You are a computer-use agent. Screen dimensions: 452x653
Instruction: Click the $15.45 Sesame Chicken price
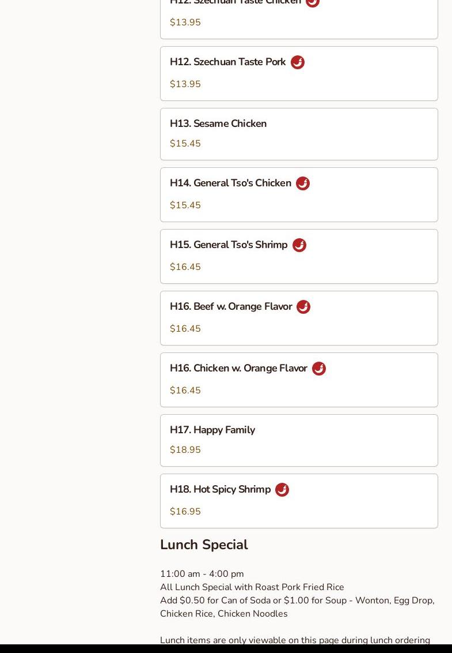point(185,144)
